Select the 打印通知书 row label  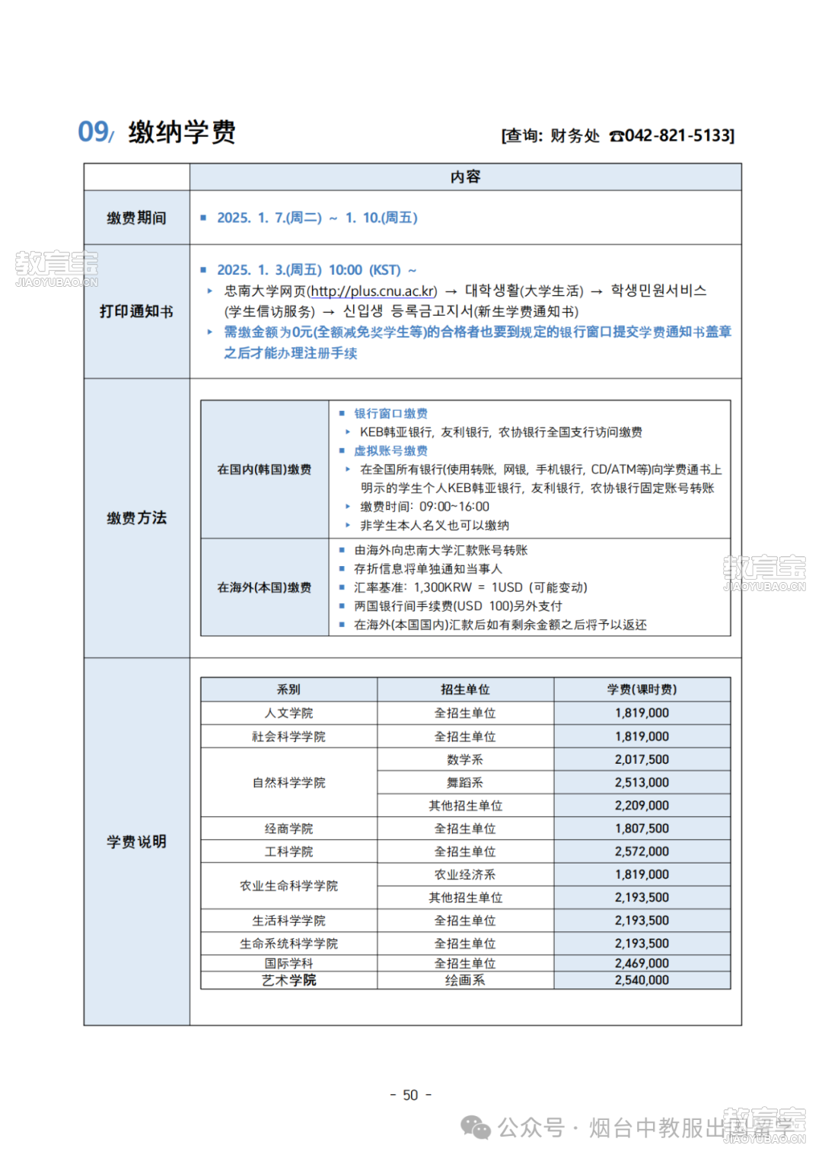136,311
